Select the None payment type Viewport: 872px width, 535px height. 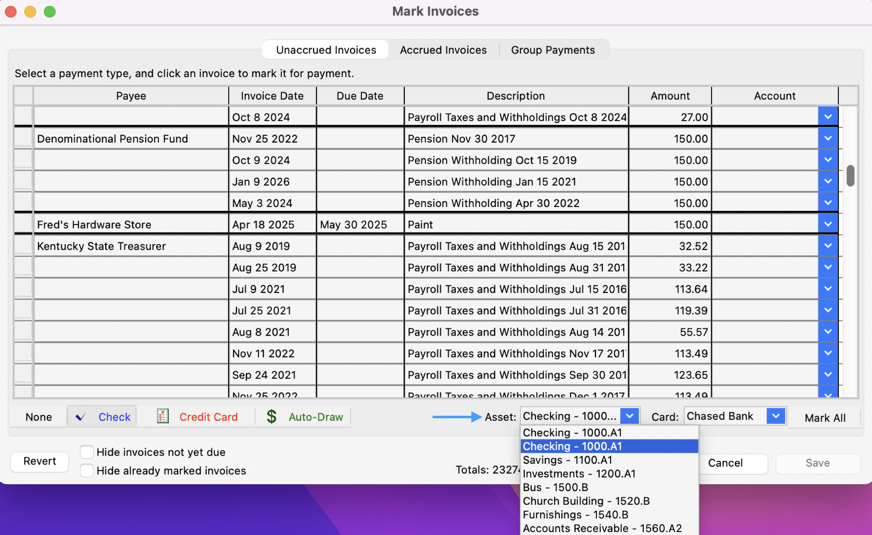[x=39, y=417]
